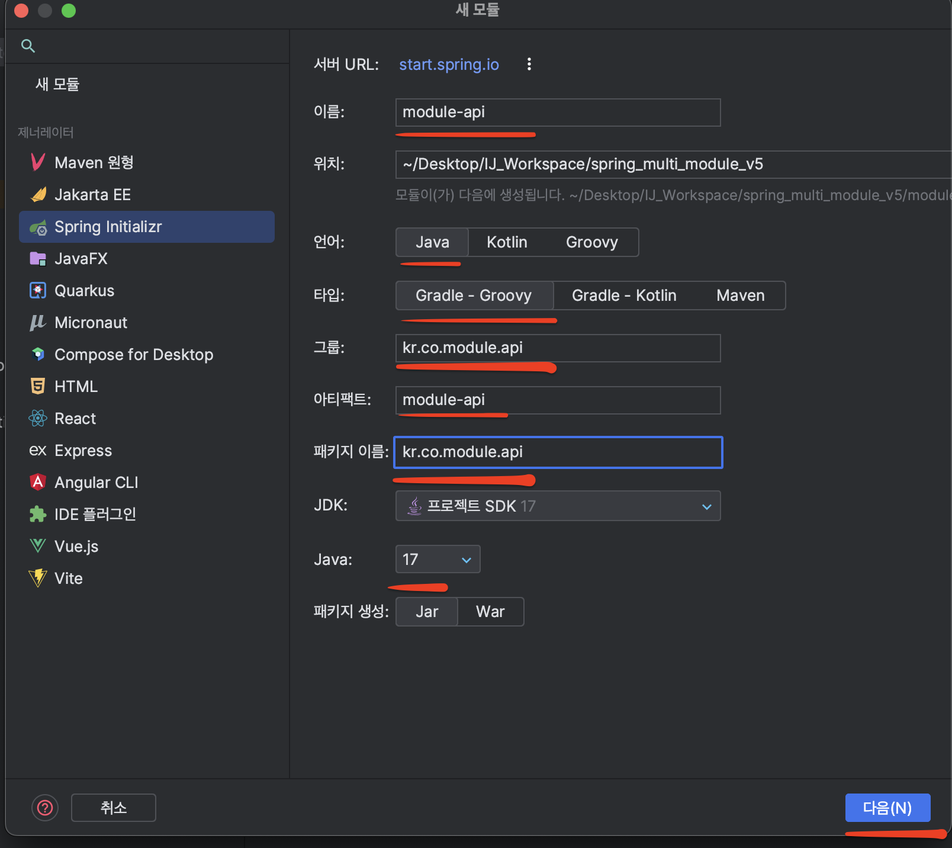Select the Vite lightning icon
The image size is (952, 848).
point(38,578)
